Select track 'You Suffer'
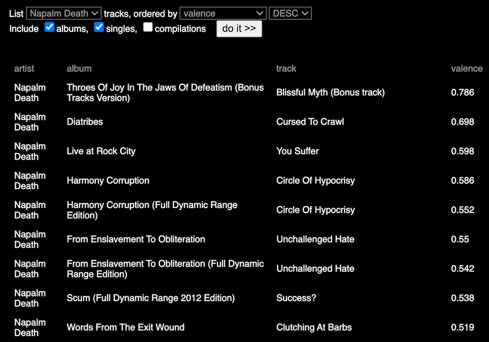Image resolution: width=489 pixels, height=342 pixels. pos(298,152)
